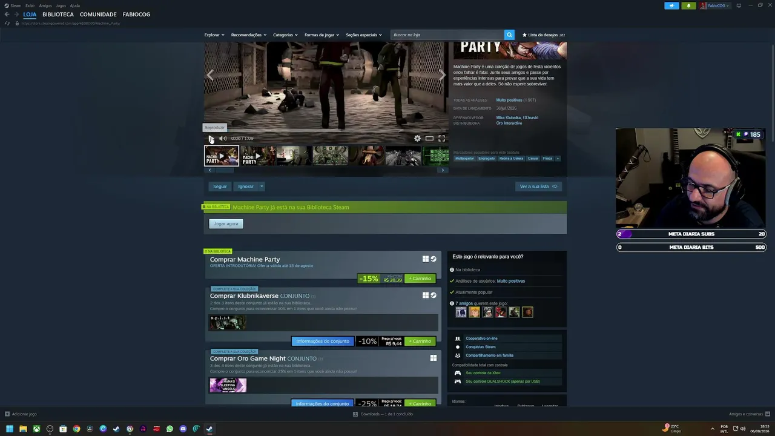Open Amigos e conversas panel
The image size is (775, 436).
tap(750, 414)
